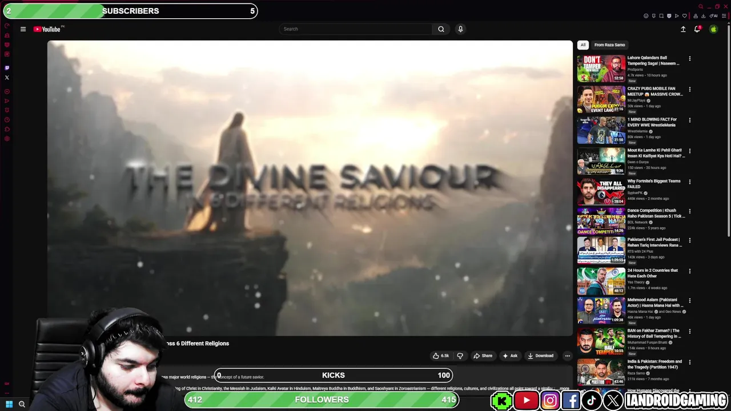
Task: Open the YouTube hamburger guide menu
Action: 23,29
